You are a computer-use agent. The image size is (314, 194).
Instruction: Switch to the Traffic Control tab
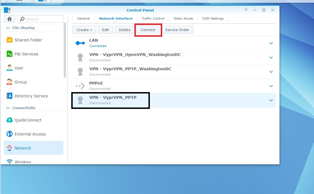[153, 18]
